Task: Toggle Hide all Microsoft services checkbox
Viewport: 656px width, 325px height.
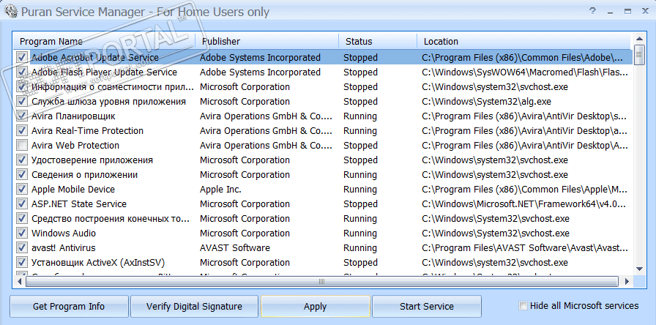Action: click(x=523, y=306)
